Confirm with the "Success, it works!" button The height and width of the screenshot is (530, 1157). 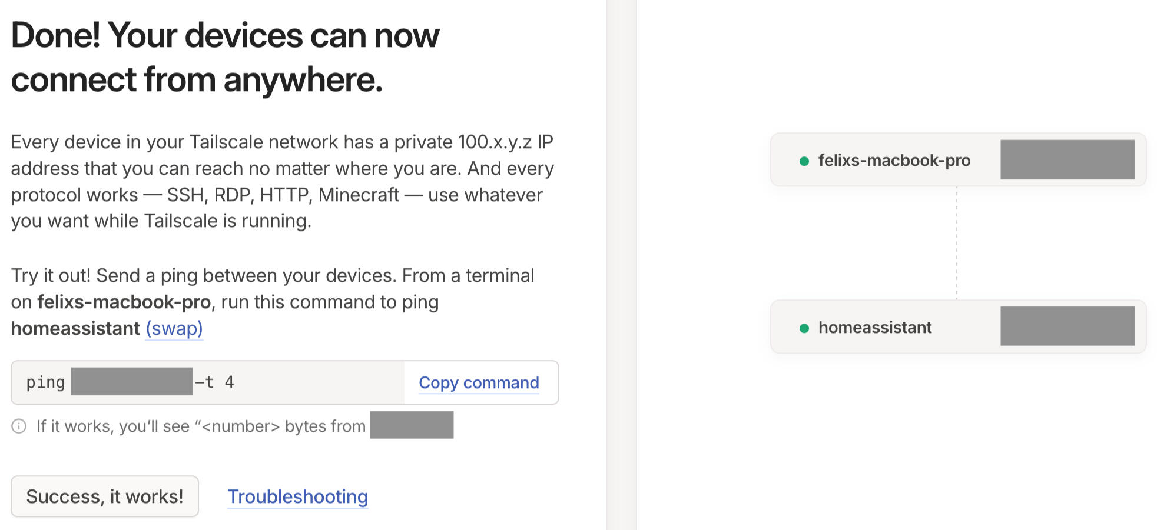(105, 496)
